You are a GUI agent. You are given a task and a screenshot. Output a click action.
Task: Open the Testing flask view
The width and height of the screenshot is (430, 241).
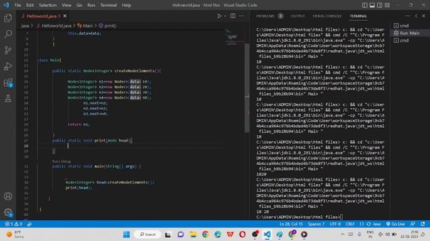click(8, 98)
